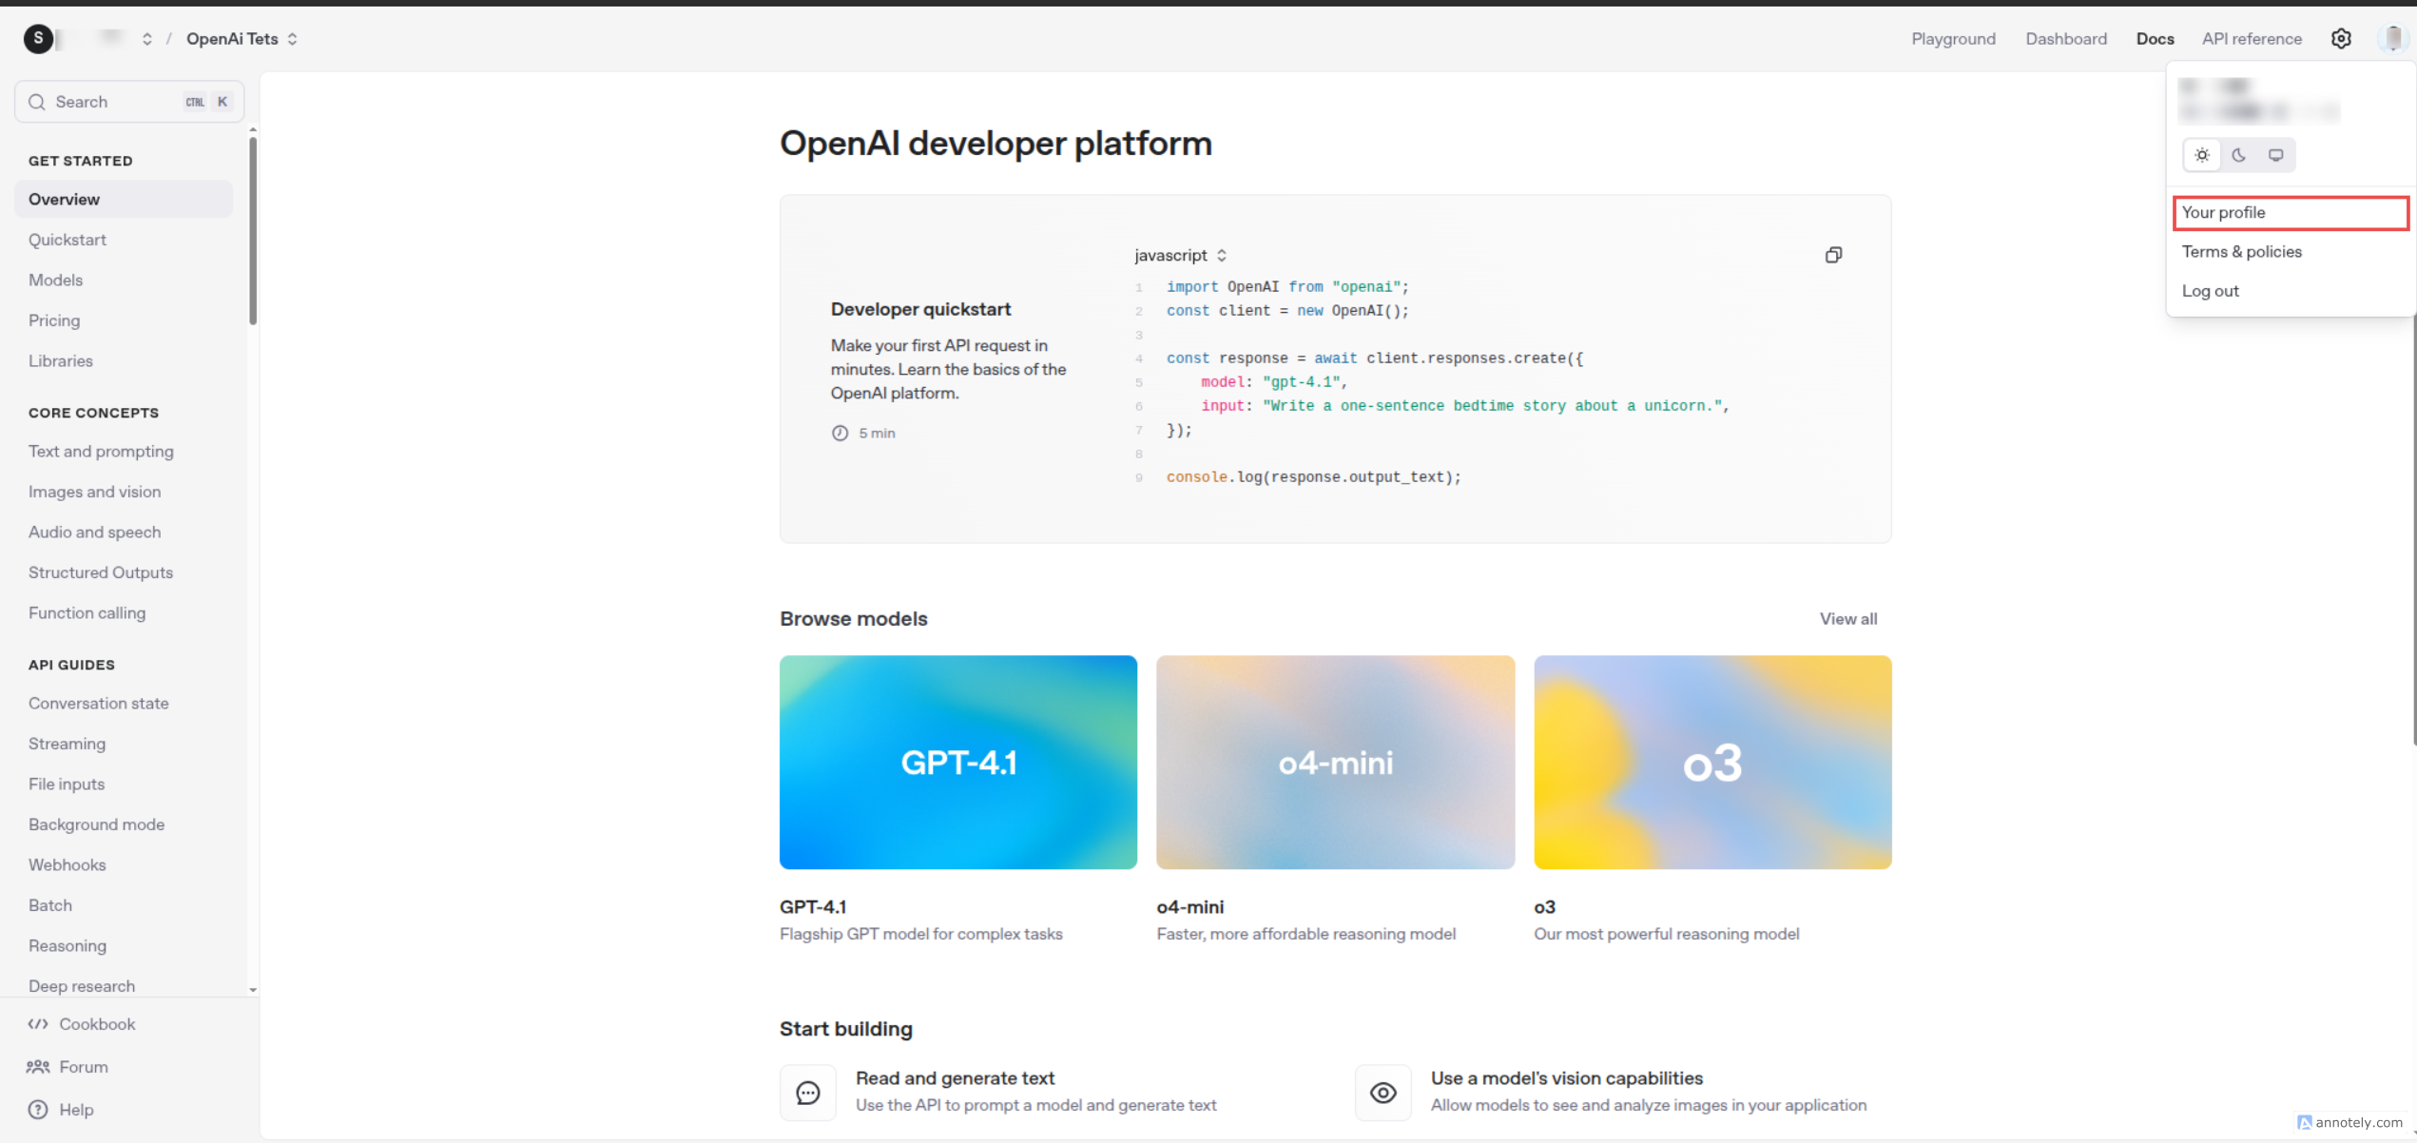
Task: Expand the javascript language selector
Action: click(1180, 255)
